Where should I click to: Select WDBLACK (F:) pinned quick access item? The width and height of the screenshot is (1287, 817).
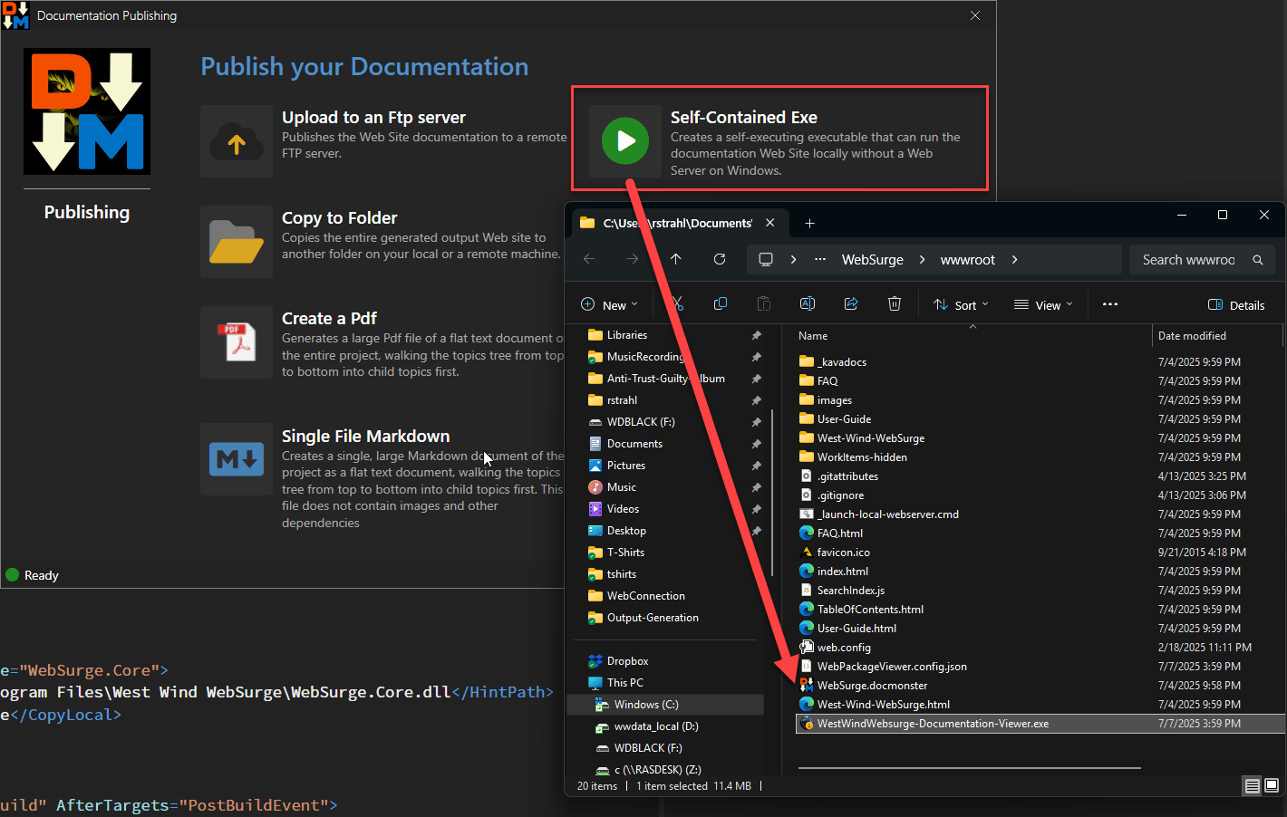tap(641, 422)
